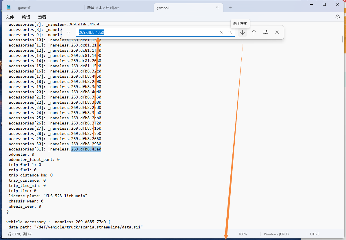Maximize the Notepad window

point(324,4)
